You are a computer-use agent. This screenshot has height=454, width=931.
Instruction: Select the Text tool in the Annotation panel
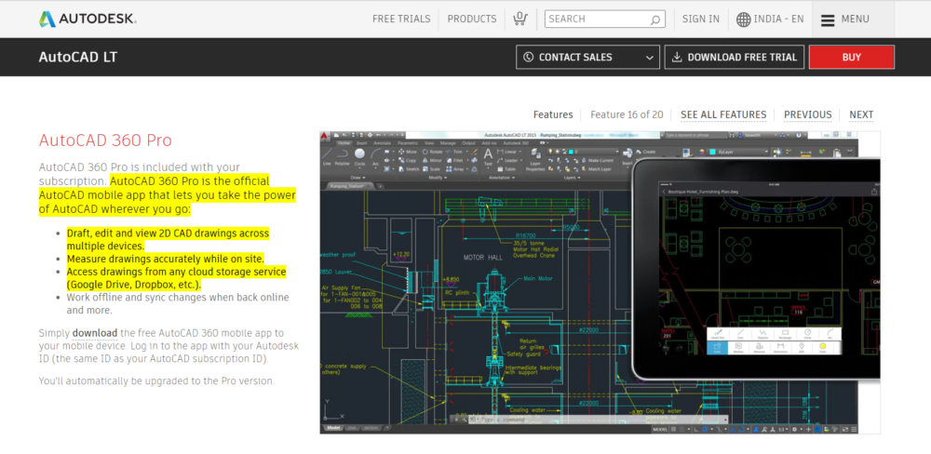click(488, 156)
